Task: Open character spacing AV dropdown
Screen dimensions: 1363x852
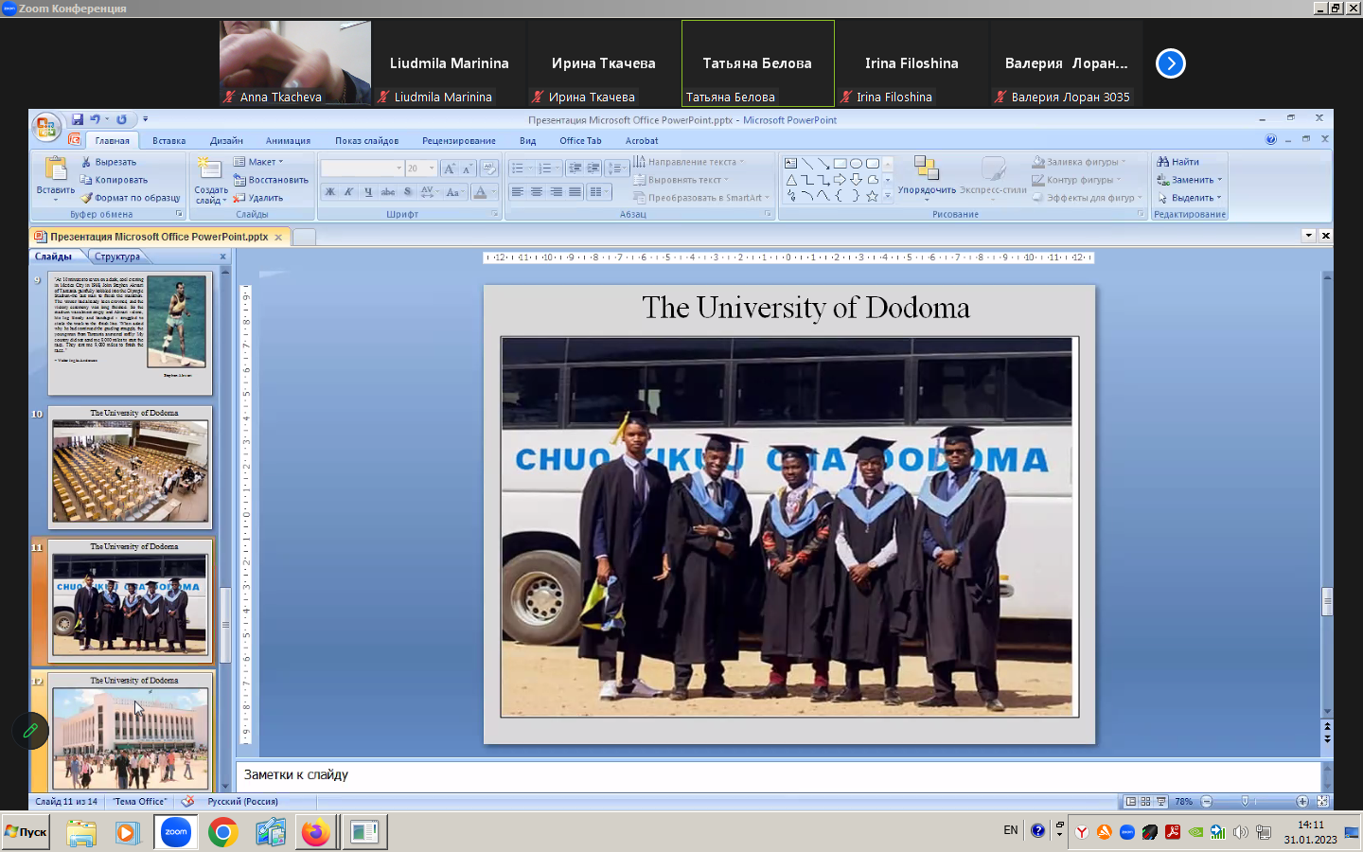Action: [x=429, y=191]
